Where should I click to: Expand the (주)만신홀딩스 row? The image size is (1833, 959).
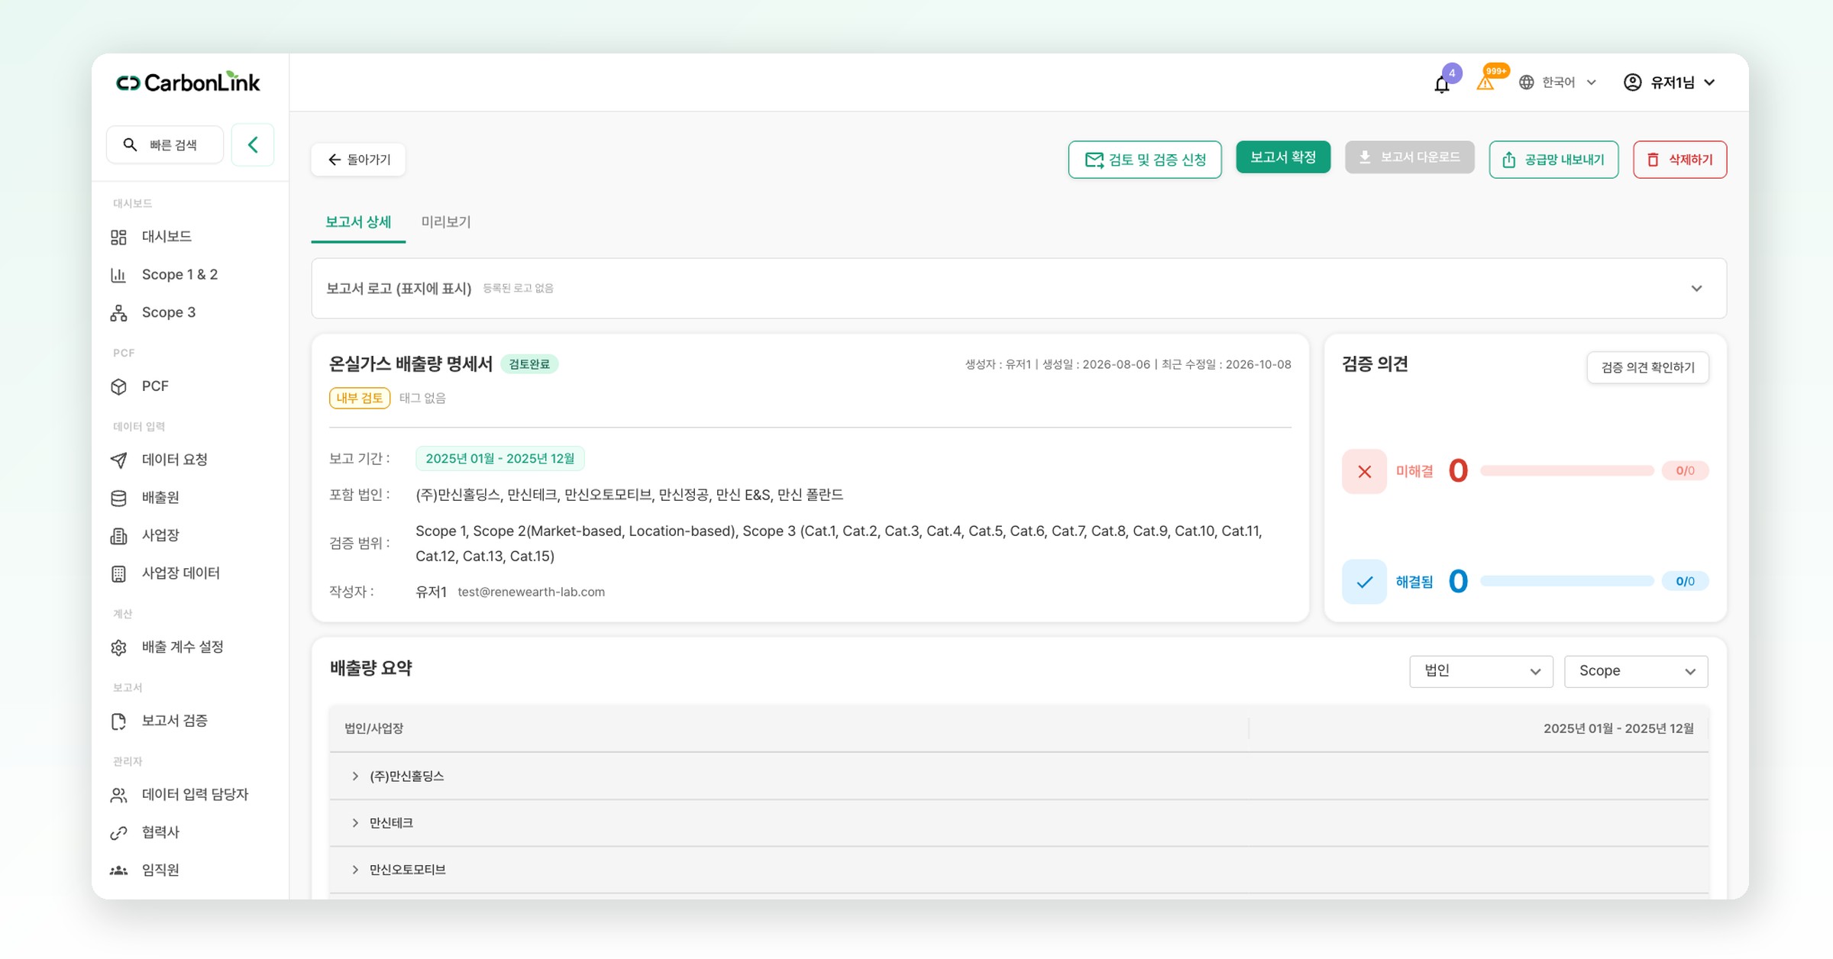coord(355,777)
